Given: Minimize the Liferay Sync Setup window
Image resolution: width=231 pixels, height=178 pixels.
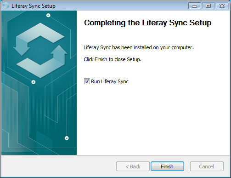Looking at the screenshot, I should coord(195,6).
